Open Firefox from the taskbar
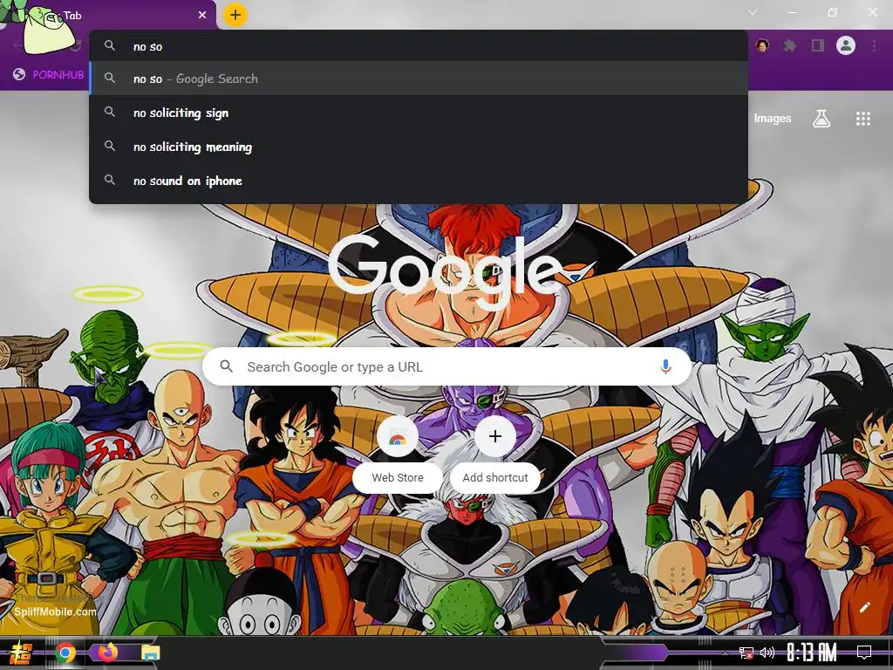The image size is (893, 670). [107, 652]
